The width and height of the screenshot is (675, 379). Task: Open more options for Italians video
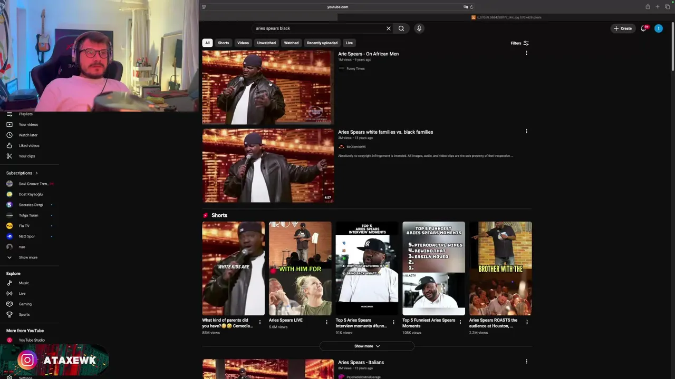click(x=526, y=362)
